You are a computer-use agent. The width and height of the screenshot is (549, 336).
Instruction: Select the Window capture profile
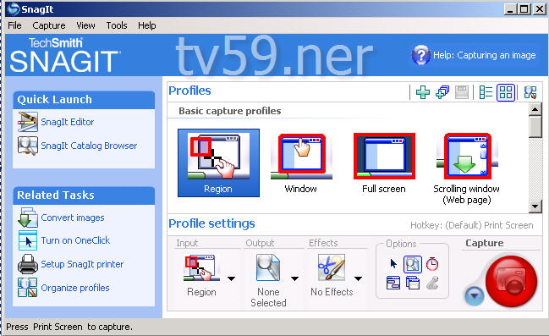pos(301,163)
